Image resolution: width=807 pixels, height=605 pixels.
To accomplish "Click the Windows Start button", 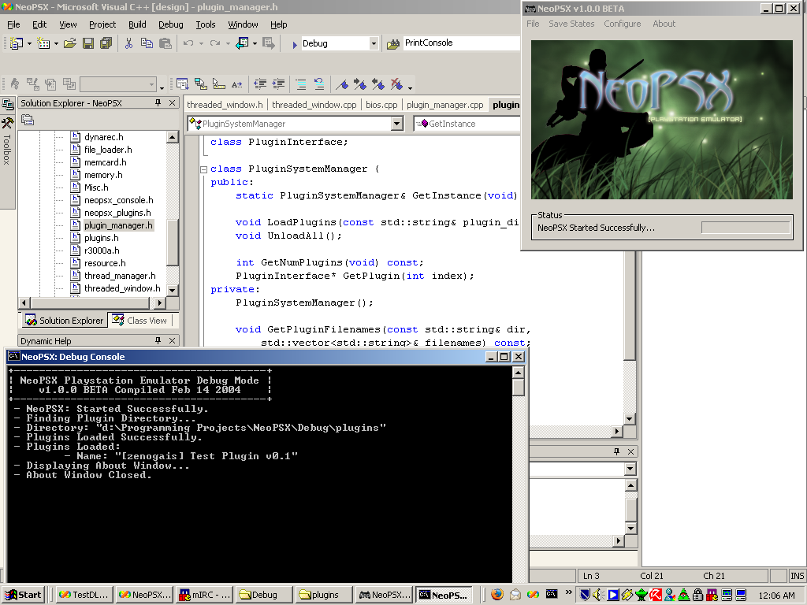I will (x=23, y=595).
